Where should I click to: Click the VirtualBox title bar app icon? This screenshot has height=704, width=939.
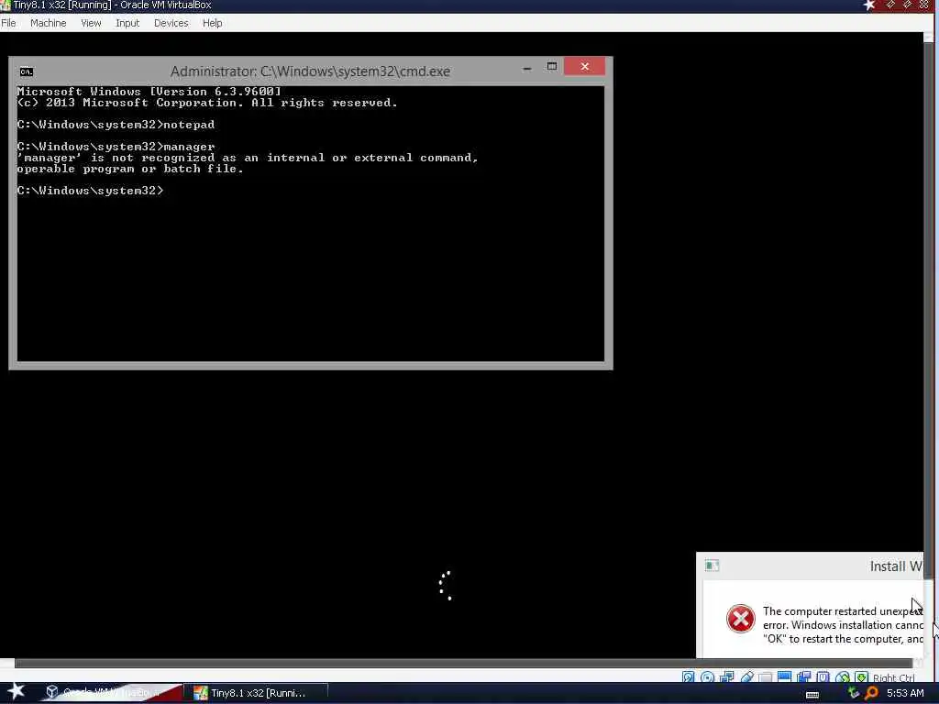pyautogui.click(x=6, y=5)
